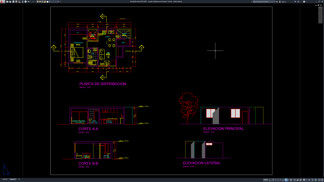This screenshot has height=182, width=324.
Task: Click the Sign In button
Action: pyautogui.click(x=283, y=2)
